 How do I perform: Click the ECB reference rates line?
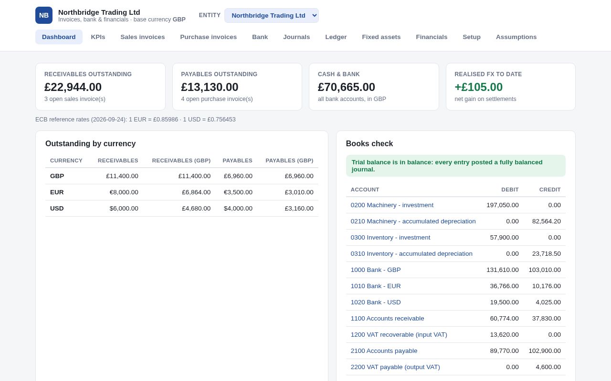136,120
